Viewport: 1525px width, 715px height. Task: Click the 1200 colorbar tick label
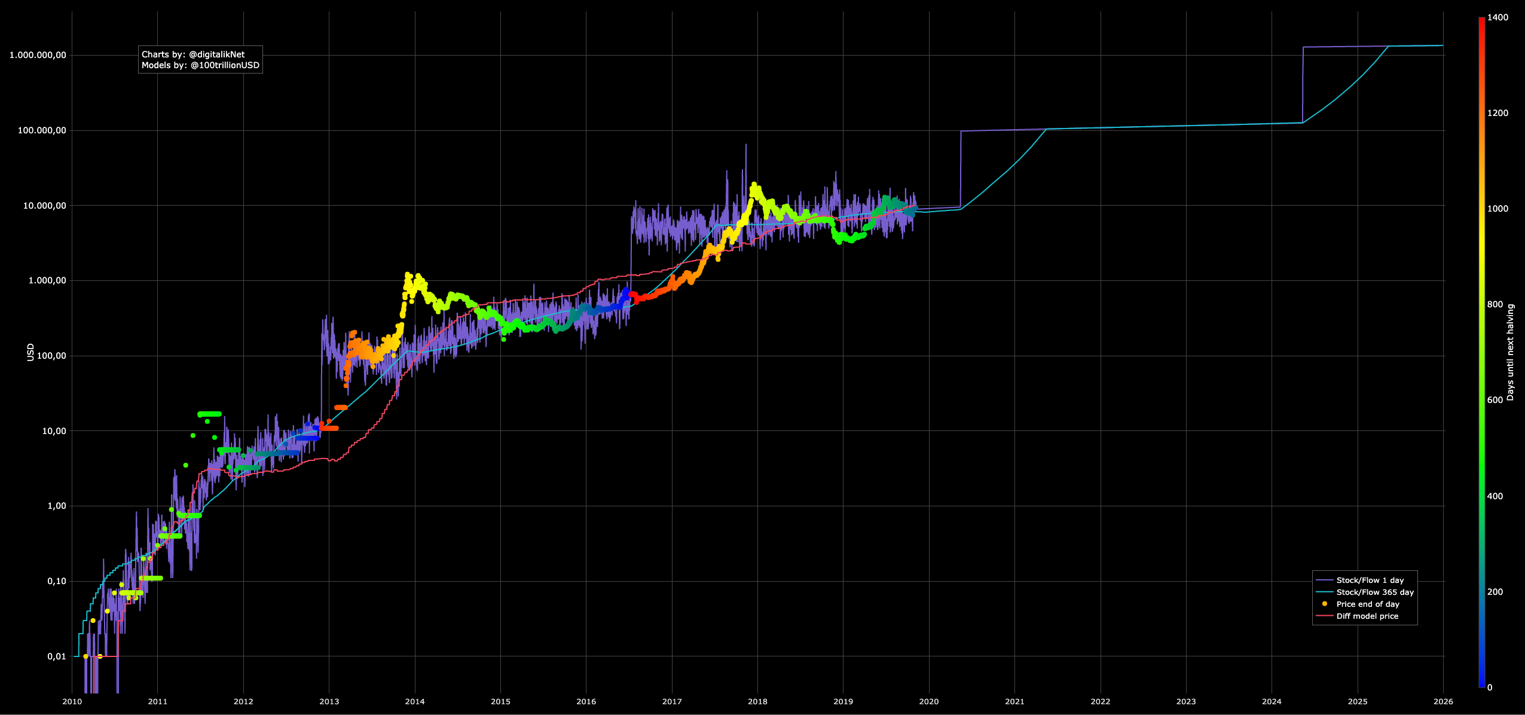(1498, 113)
